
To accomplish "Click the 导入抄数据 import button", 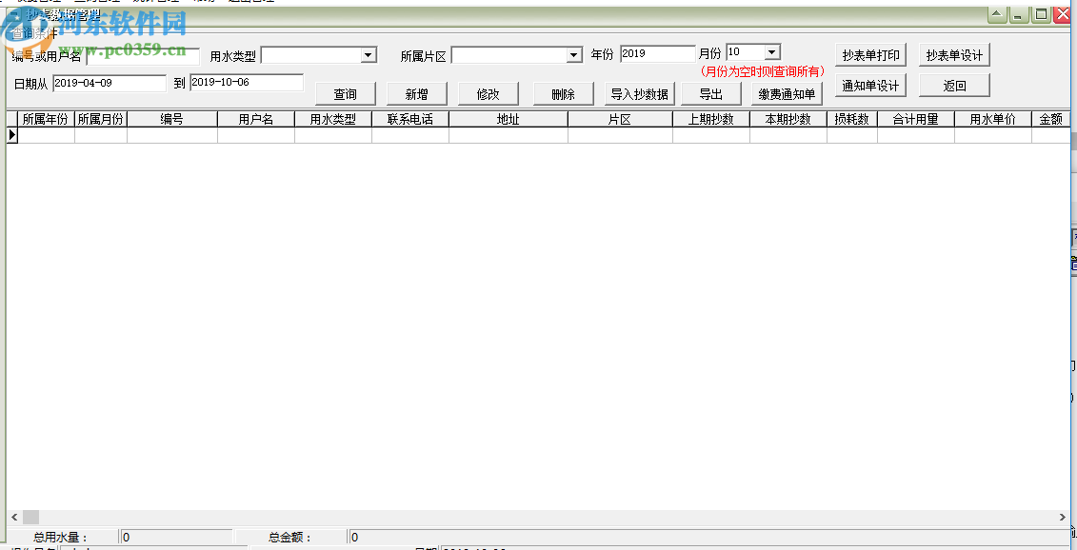I will point(640,94).
